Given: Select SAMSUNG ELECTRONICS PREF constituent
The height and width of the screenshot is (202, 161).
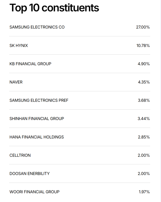Looking at the screenshot, I should (x=39, y=100).
